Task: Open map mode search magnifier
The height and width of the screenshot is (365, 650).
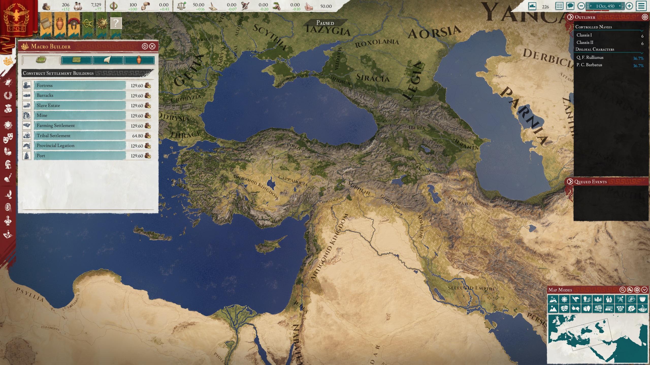Action: point(622,290)
